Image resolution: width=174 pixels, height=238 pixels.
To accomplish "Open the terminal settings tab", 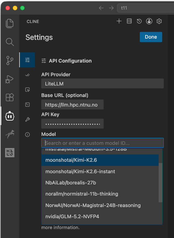I will [x=28, y=105].
